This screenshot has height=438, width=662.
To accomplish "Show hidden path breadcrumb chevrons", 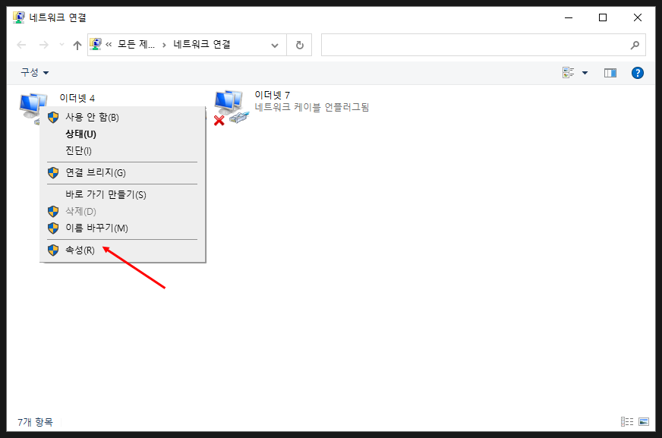I will 109,45.
